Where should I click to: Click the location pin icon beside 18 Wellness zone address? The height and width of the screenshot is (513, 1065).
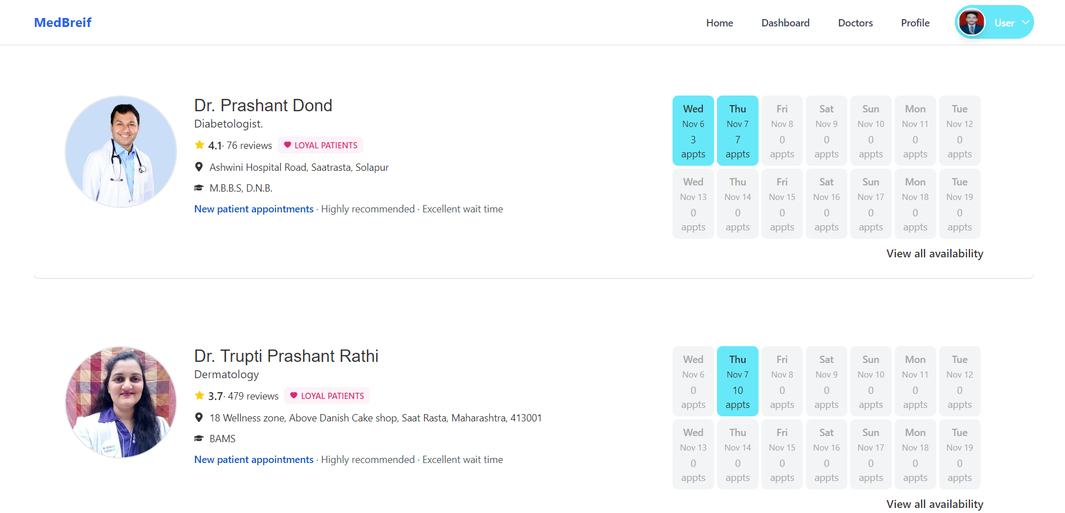coord(198,417)
